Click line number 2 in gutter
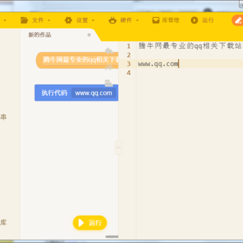243x243 pixels. (x=129, y=55)
